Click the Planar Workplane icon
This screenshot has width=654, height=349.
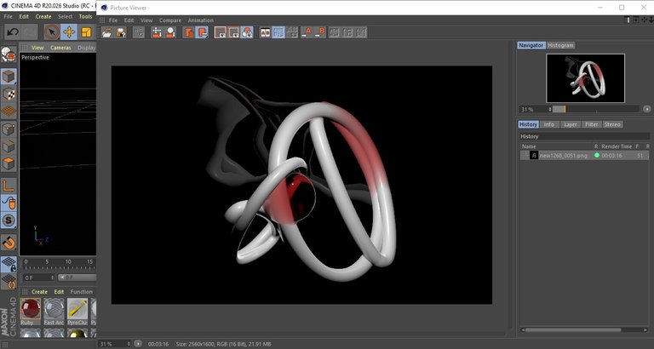9,281
